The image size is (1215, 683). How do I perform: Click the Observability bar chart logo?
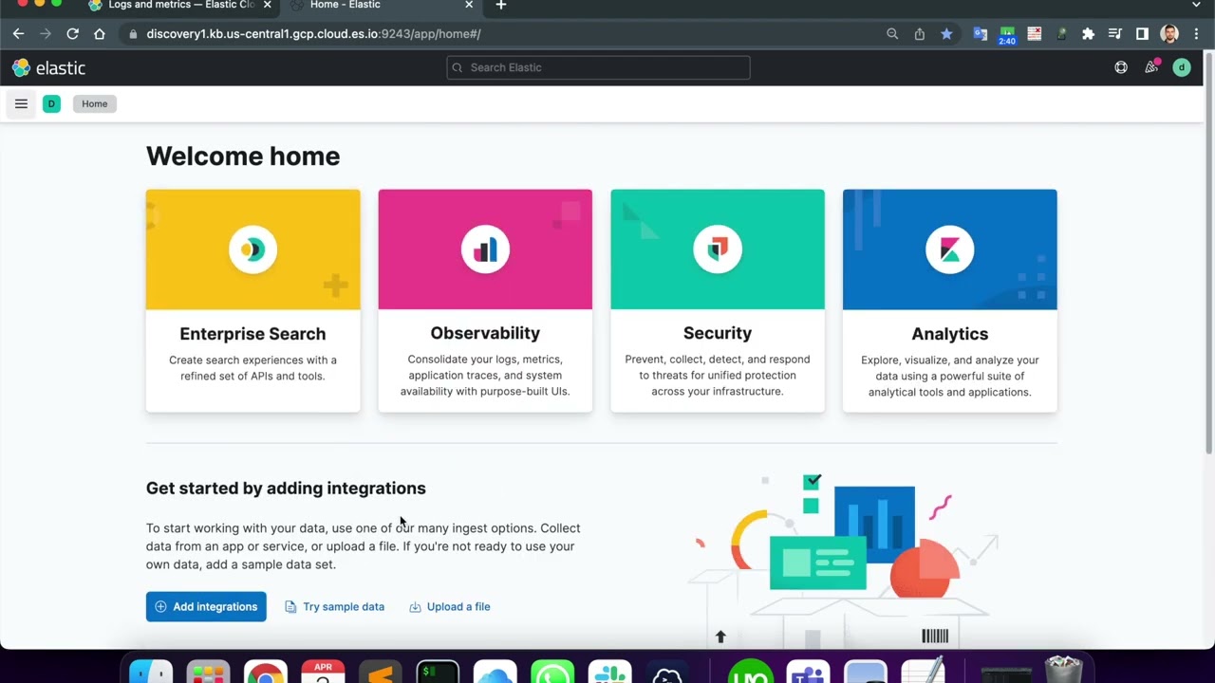click(485, 249)
